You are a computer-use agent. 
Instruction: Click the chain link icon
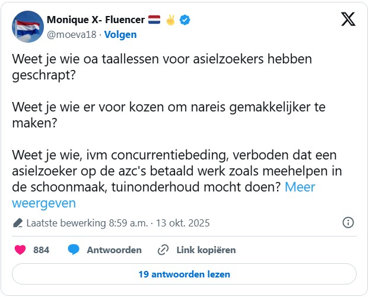tap(163, 250)
